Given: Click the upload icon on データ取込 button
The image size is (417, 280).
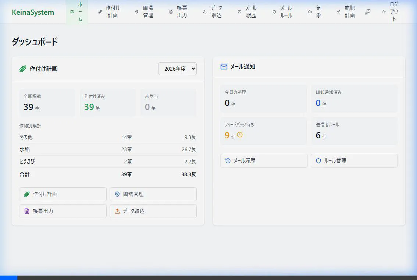Looking at the screenshot, I should point(117,211).
